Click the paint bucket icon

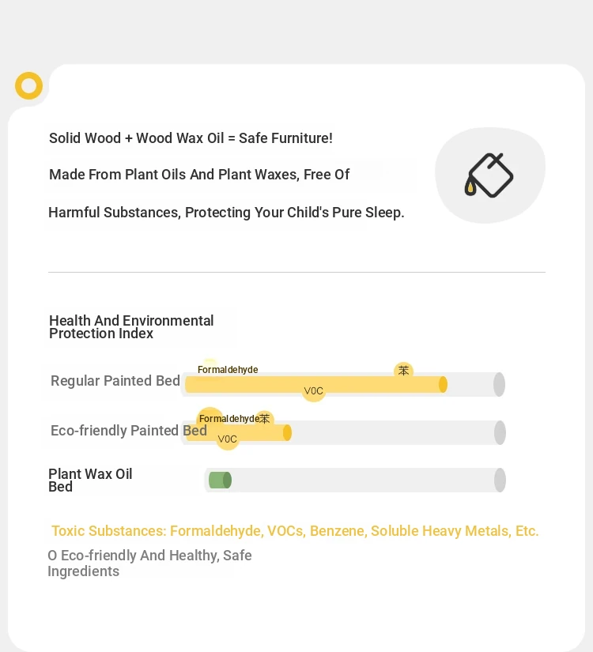(489, 175)
